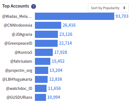Click the bar next to 23,126
This screenshot has width=131, height=106.
(46, 34)
